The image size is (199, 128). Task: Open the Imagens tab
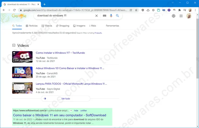[79, 26]
